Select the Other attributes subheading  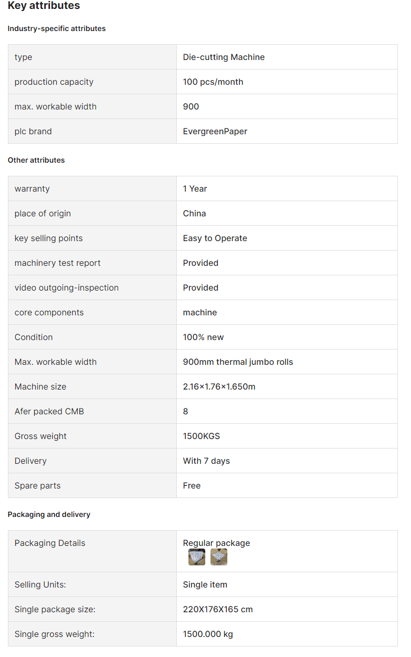36,160
